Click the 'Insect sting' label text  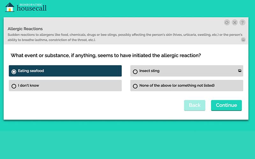[x=149, y=71]
